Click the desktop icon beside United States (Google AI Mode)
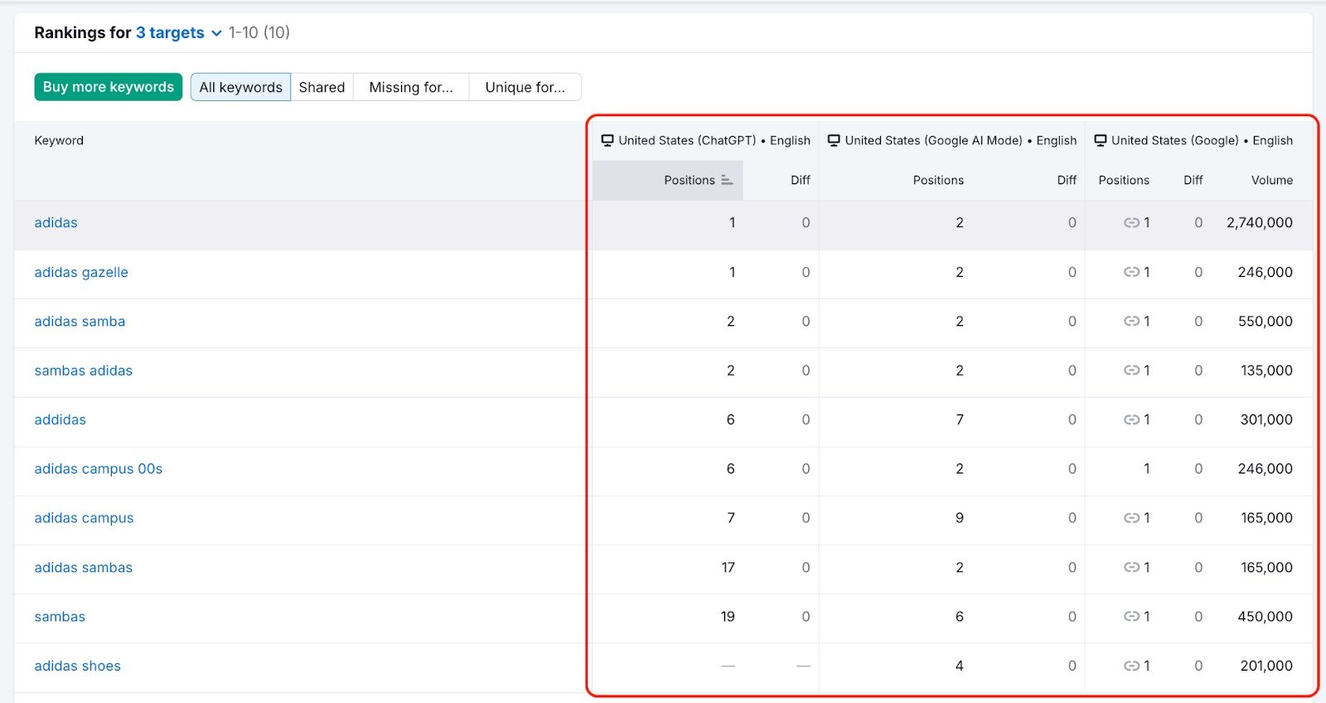 [x=834, y=141]
